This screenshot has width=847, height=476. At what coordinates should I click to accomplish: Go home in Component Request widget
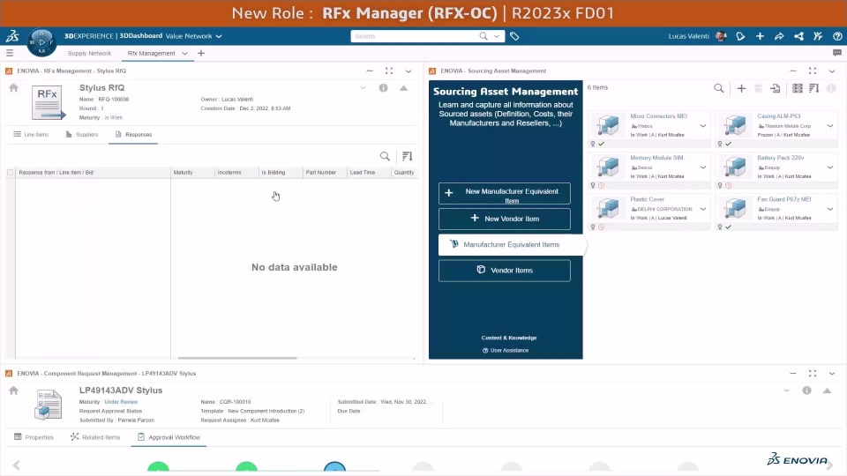pos(13,390)
